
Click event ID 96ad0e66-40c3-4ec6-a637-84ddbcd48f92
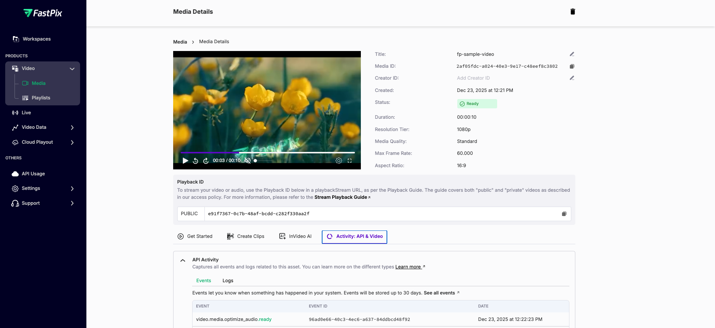[359, 319]
